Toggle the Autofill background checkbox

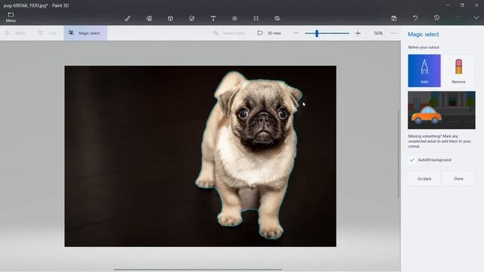pyautogui.click(x=411, y=159)
